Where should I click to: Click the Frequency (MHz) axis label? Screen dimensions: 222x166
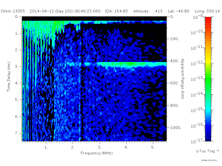point(97,153)
